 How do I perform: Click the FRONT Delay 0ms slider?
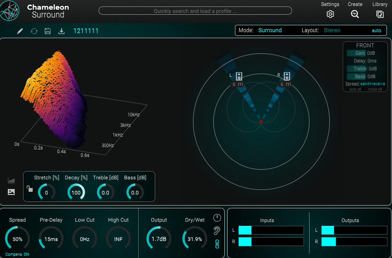pos(365,61)
